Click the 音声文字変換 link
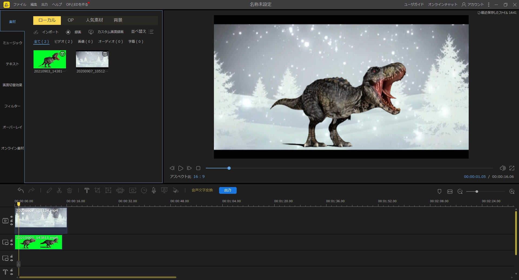The image size is (519, 280). tap(202, 190)
